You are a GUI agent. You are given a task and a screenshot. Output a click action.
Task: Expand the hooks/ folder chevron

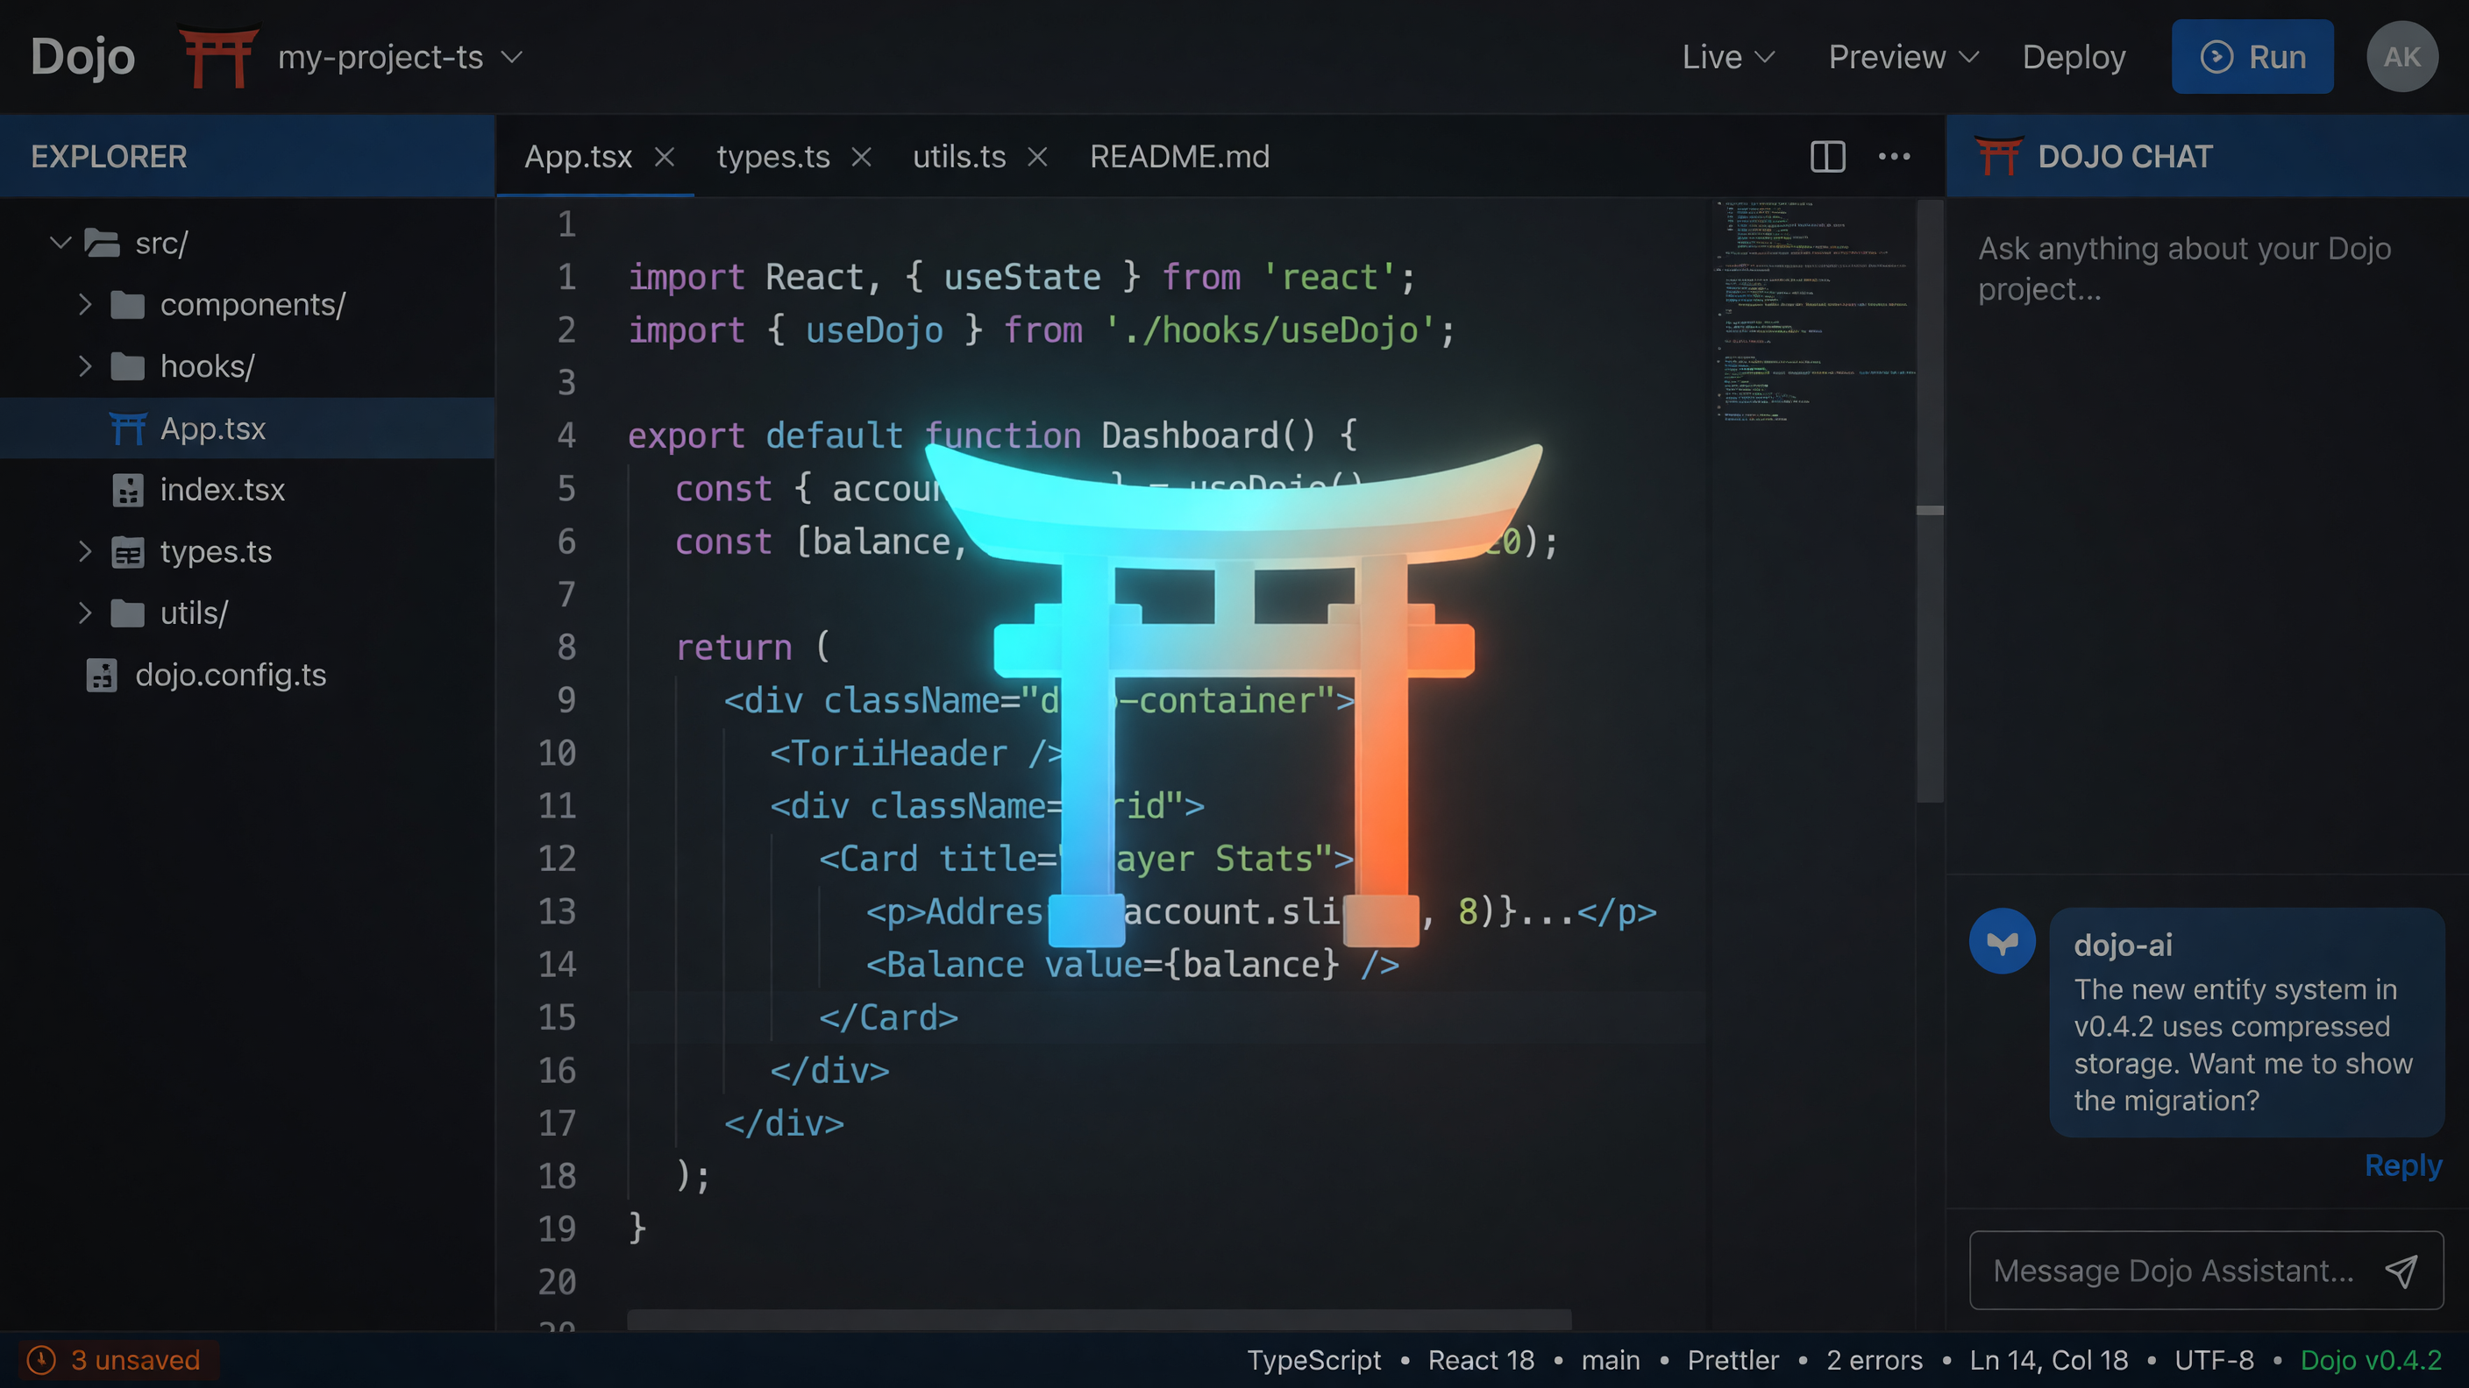pyautogui.click(x=85, y=366)
